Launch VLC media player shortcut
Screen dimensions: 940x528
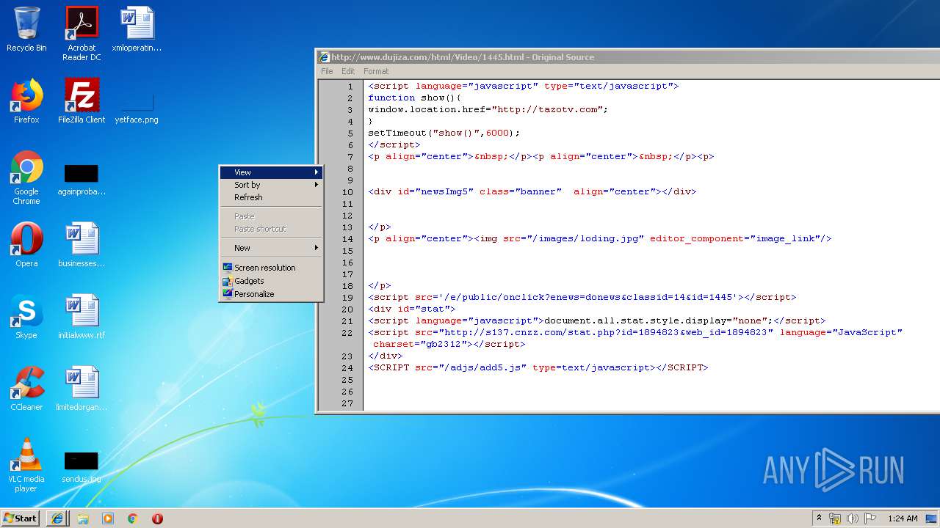point(26,465)
